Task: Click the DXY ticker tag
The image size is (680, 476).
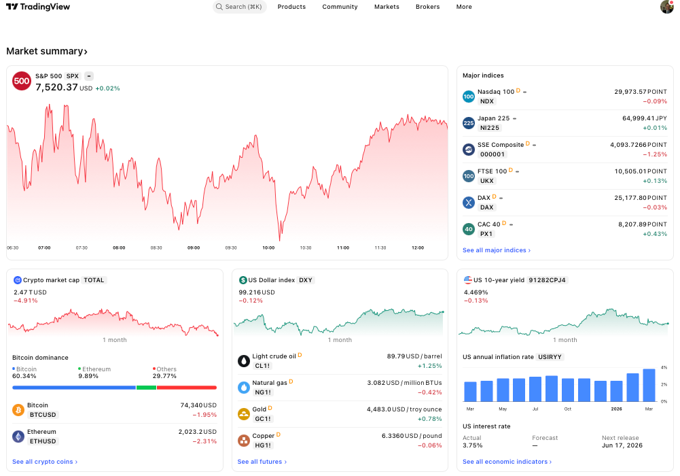Action: pos(306,280)
